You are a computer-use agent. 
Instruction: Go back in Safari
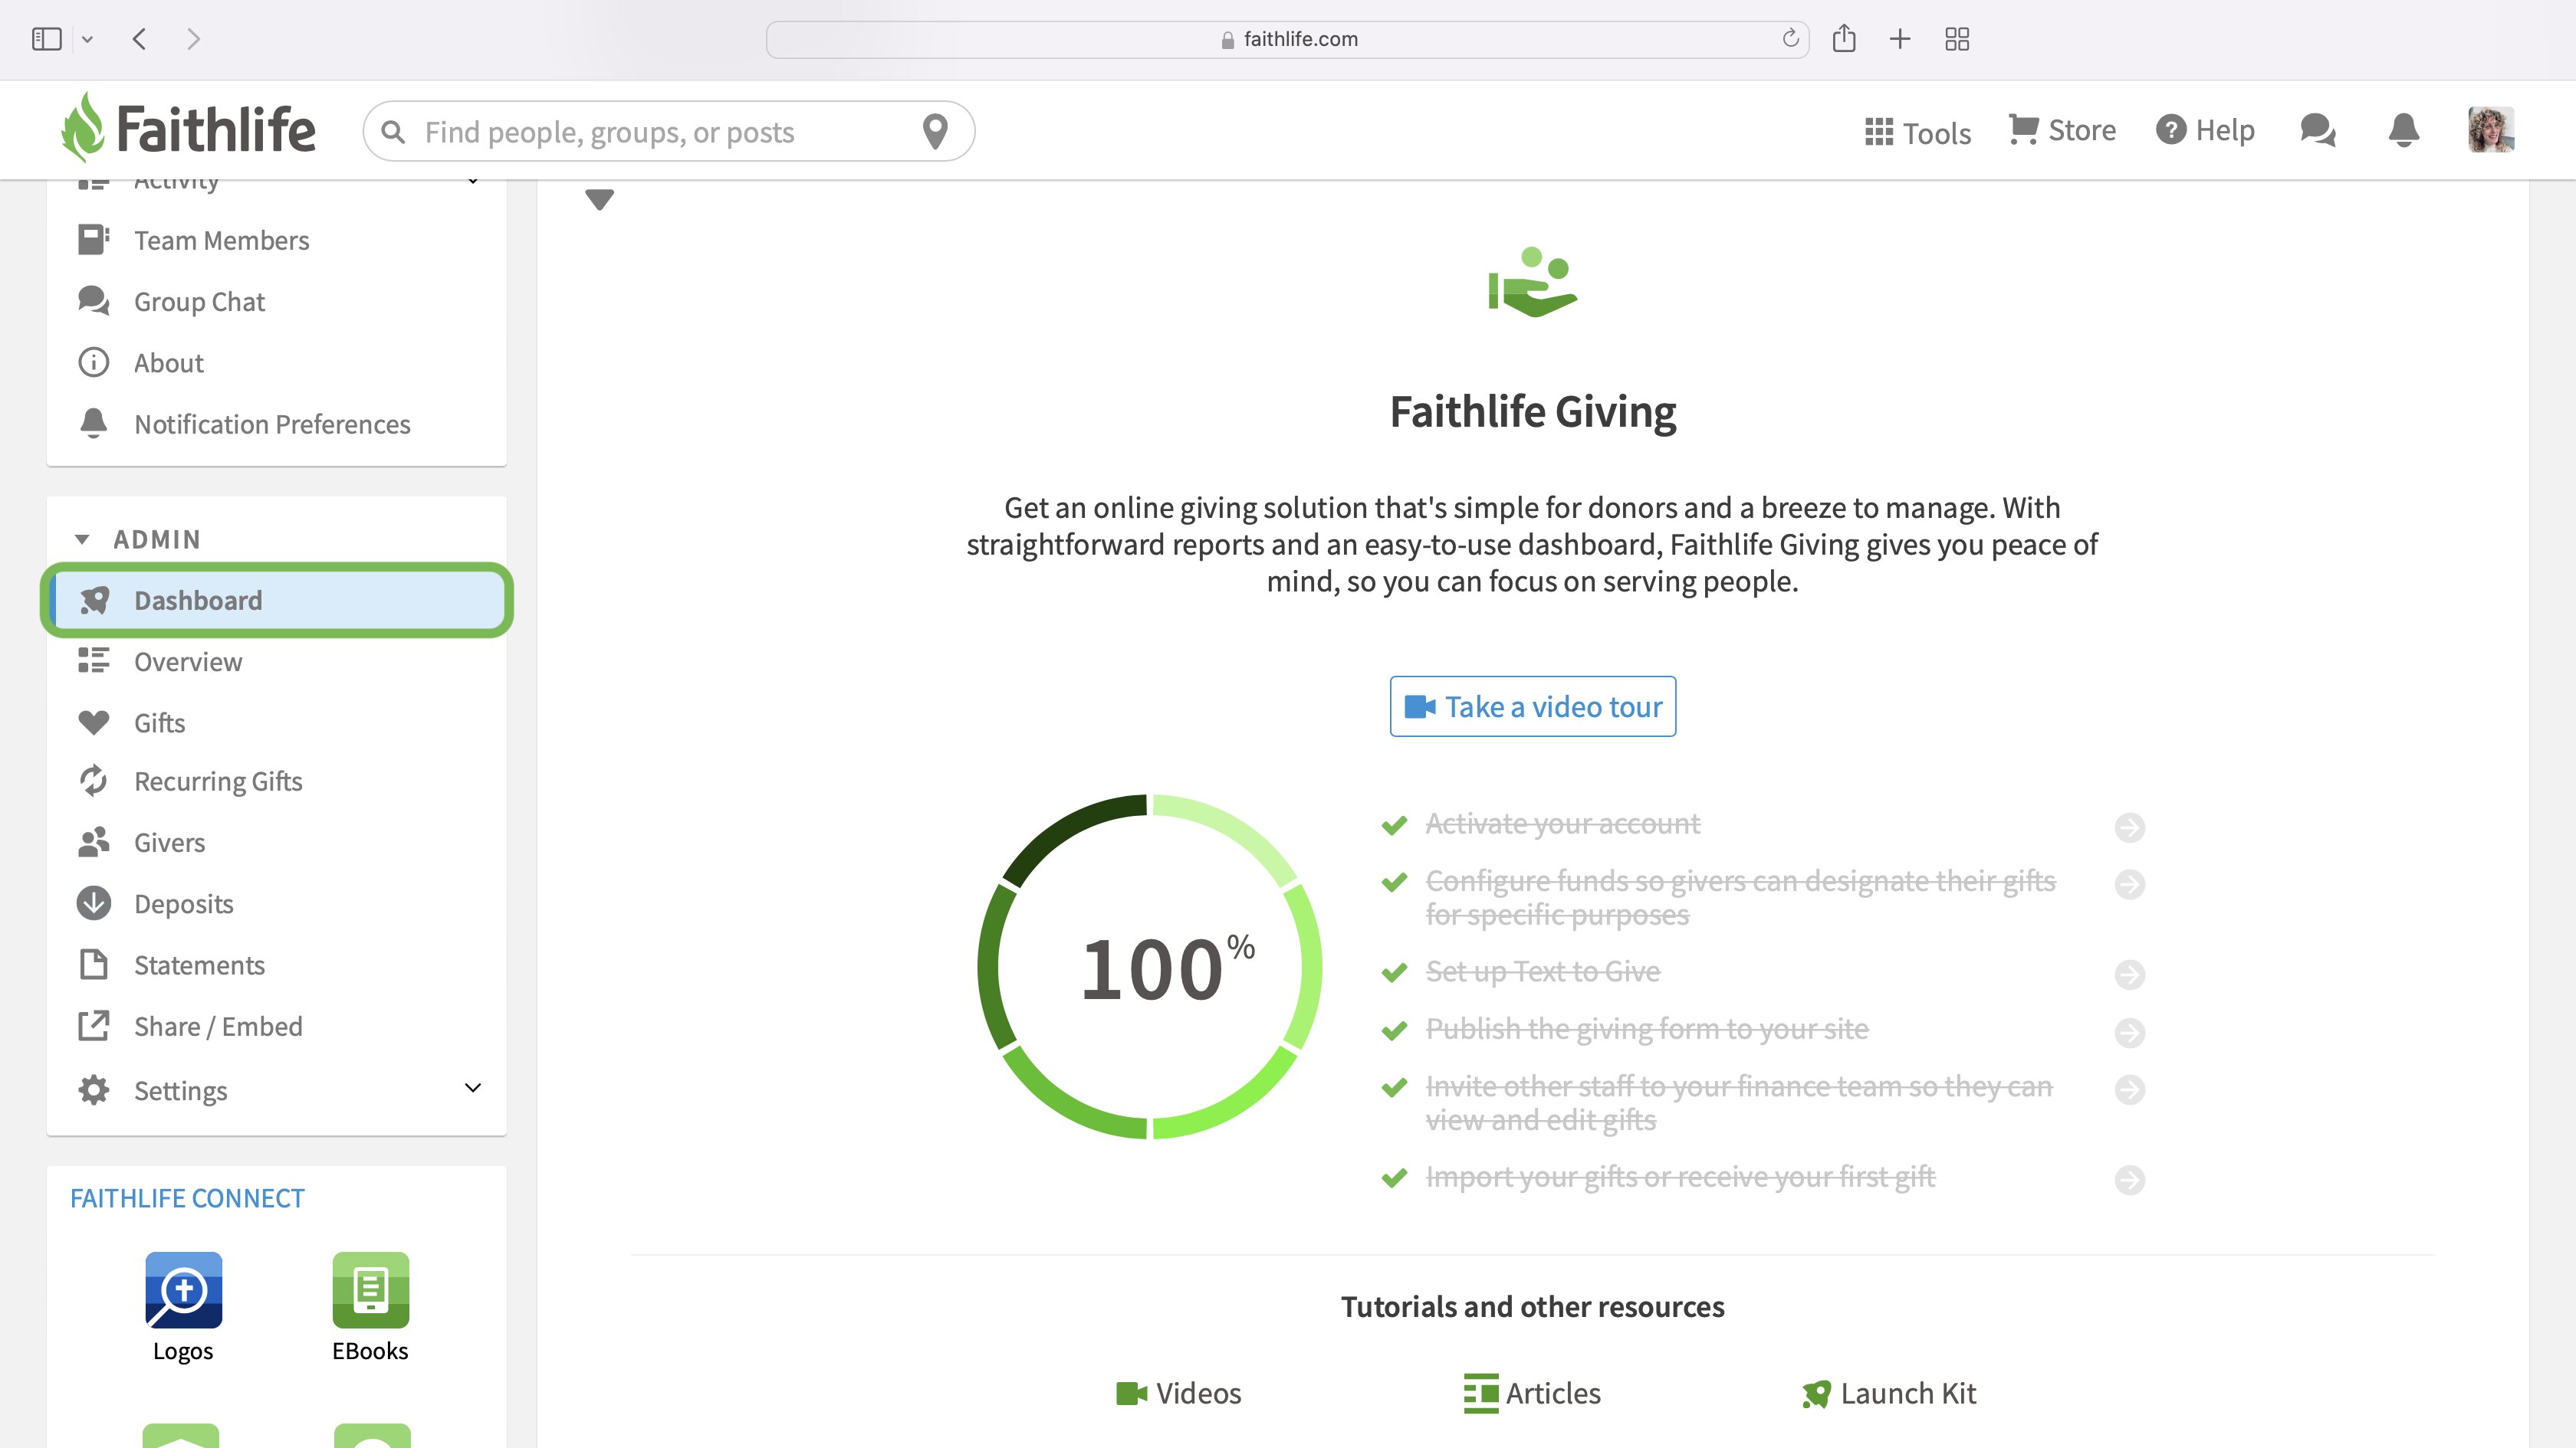click(x=140, y=39)
